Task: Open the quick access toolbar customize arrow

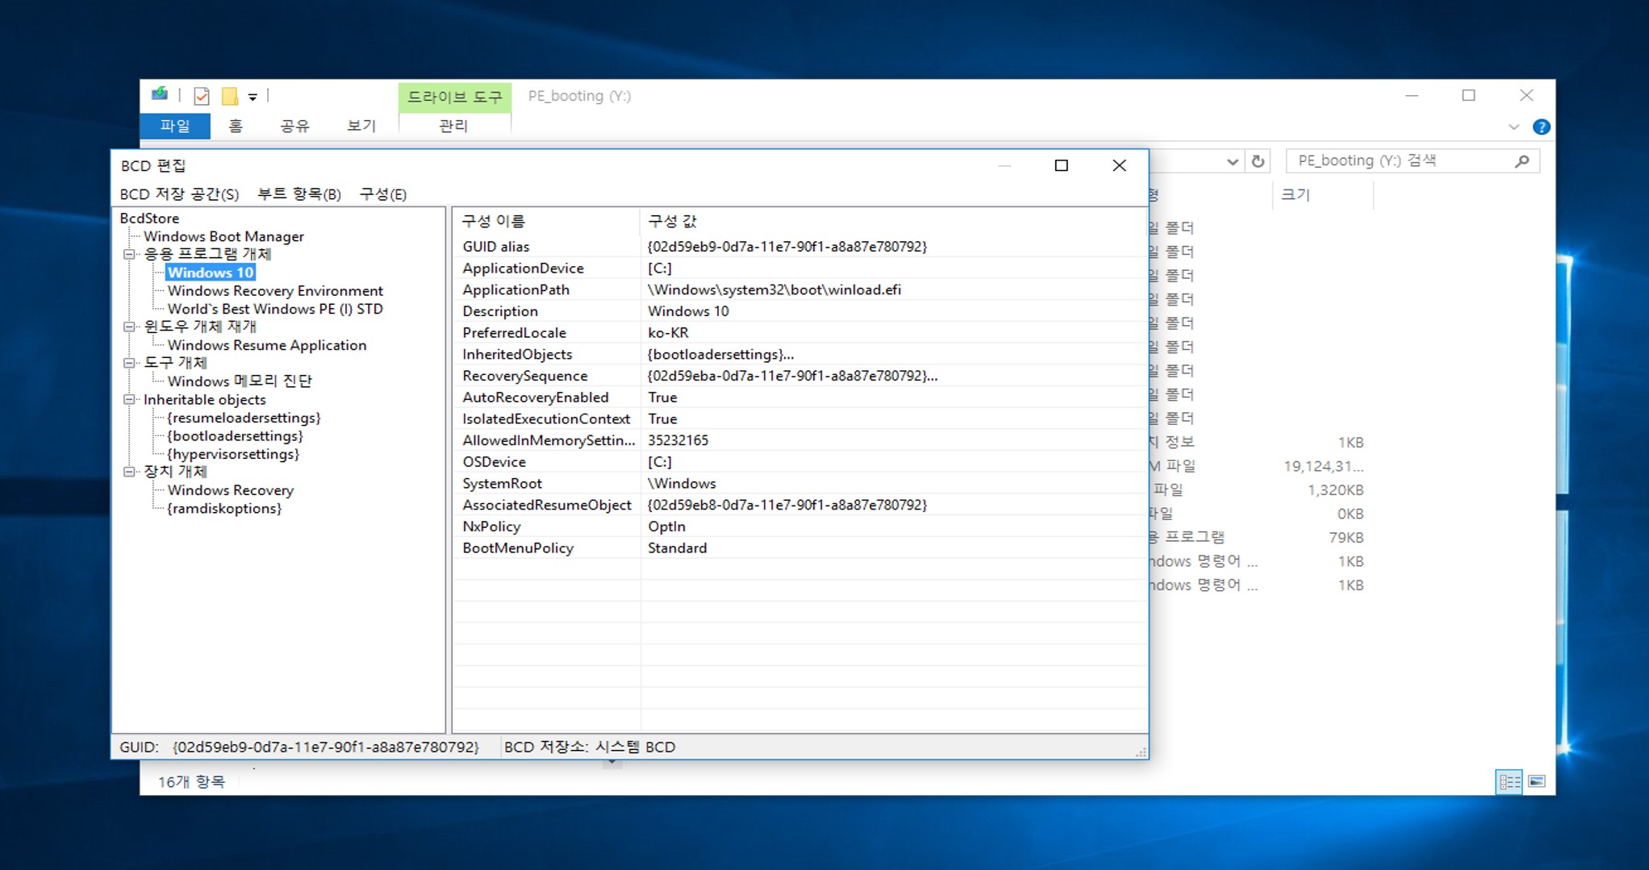Action: pyautogui.click(x=253, y=97)
